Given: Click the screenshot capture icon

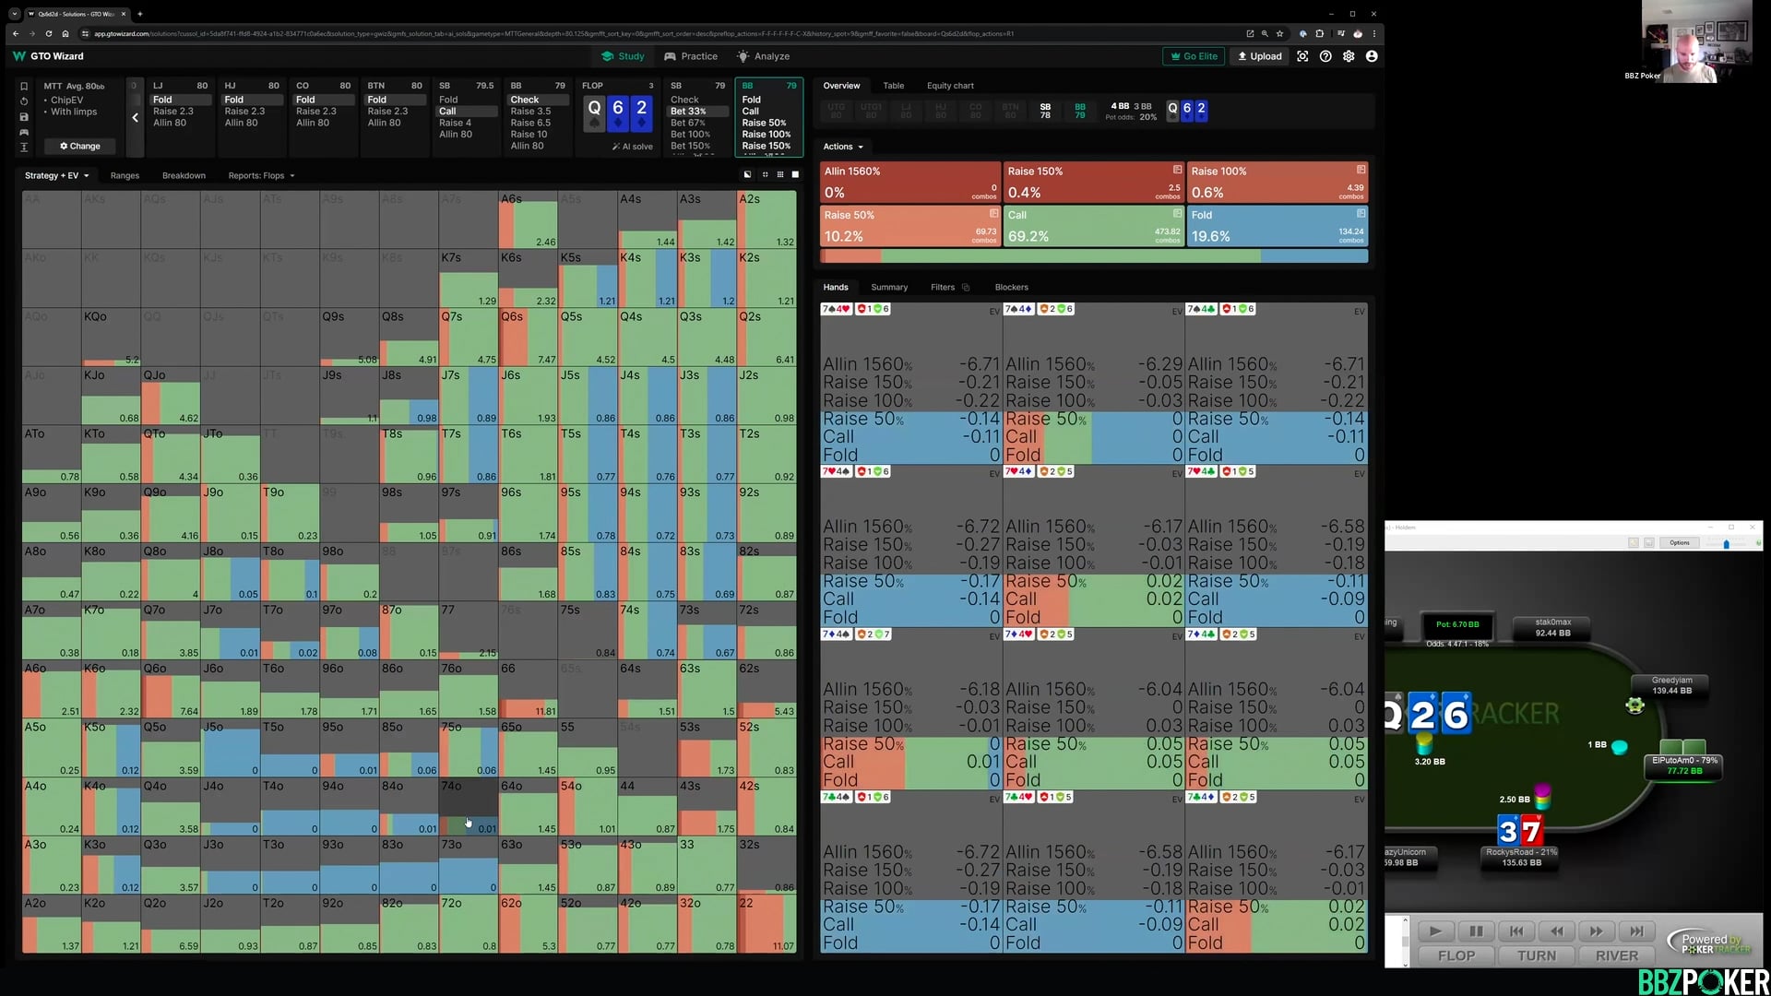Looking at the screenshot, I should (x=1302, y=56).
